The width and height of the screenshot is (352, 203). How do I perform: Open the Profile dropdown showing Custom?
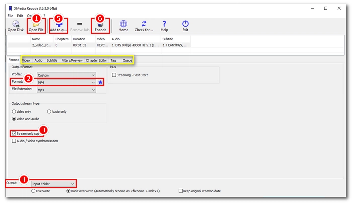(x=66, y=75)
